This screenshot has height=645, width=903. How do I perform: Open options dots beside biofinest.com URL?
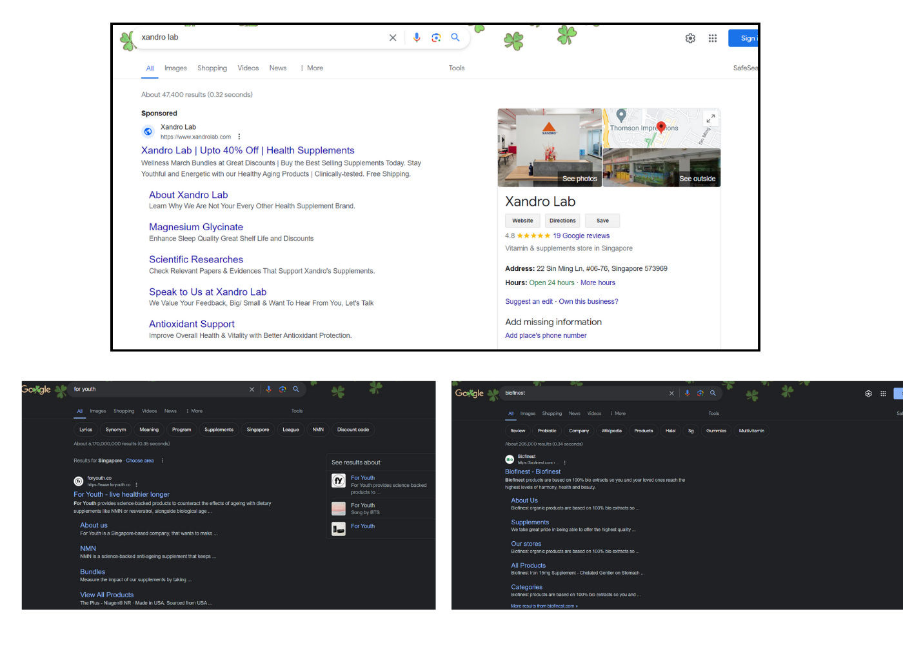click(x=564, y=462)
